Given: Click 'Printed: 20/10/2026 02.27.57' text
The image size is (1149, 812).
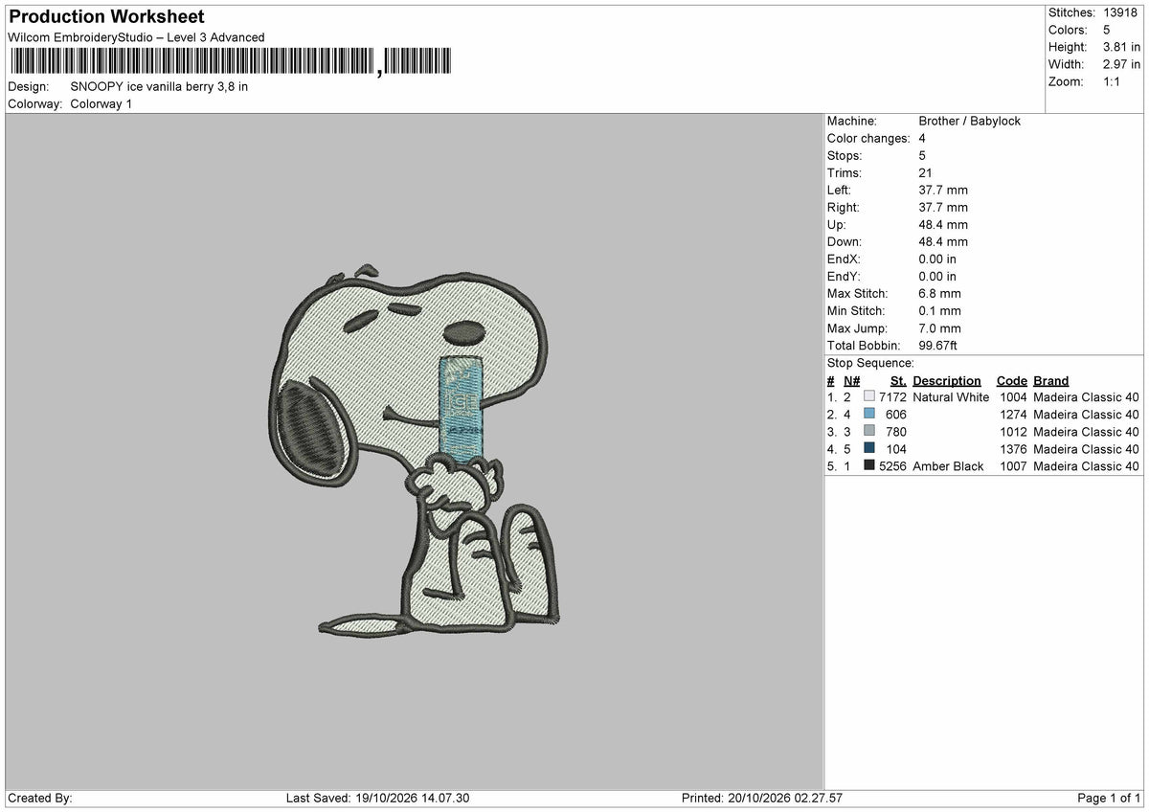Looking at the screenshot, I should (762, 798).
